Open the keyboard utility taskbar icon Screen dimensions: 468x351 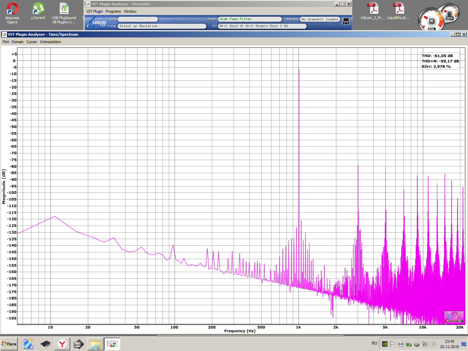79,344
